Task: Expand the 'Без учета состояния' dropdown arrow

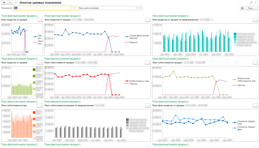Action: click(138, 8)
